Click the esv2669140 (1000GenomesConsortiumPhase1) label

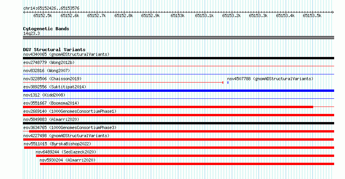(x=70, y=111)
